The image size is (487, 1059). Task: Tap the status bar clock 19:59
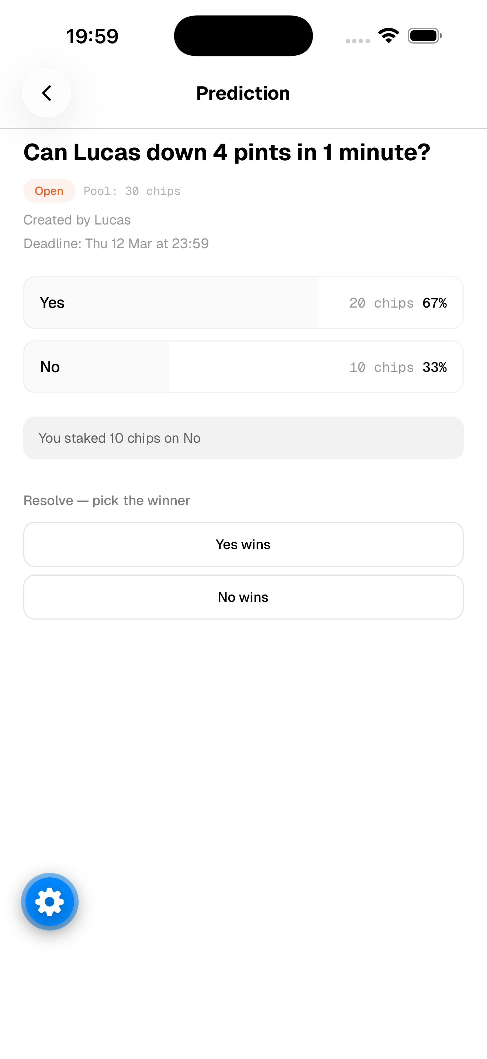(x=92, y=36)
